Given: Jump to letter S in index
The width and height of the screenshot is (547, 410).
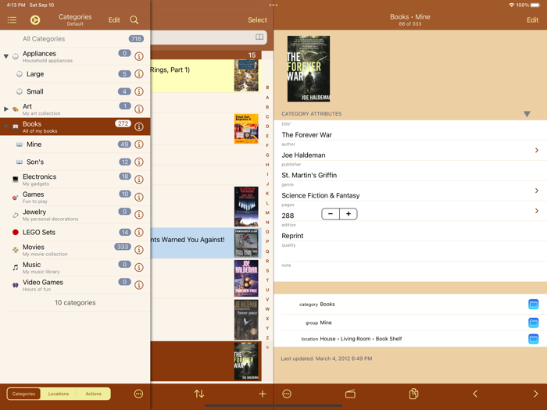Looking at the screenshot, I should pos(267,270).
